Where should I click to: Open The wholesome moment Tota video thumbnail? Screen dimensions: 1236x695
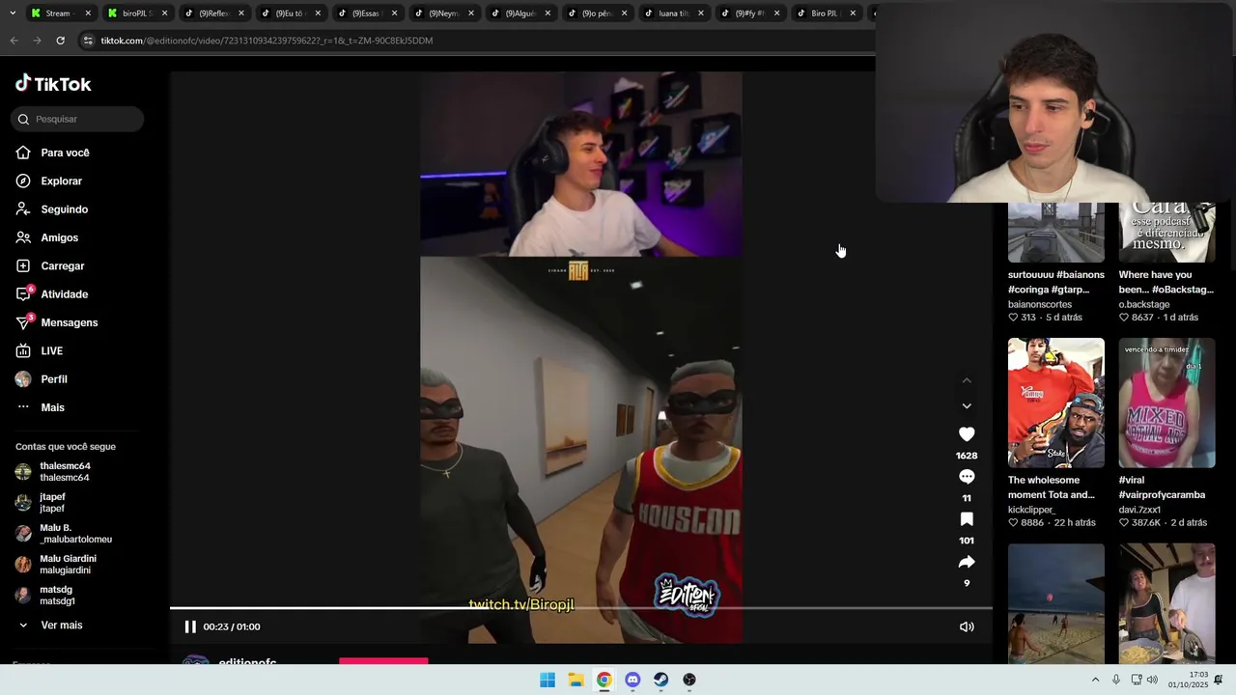[1056, 403]
